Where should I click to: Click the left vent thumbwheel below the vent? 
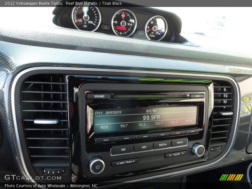pyautogui.click(x=54, y=171)
